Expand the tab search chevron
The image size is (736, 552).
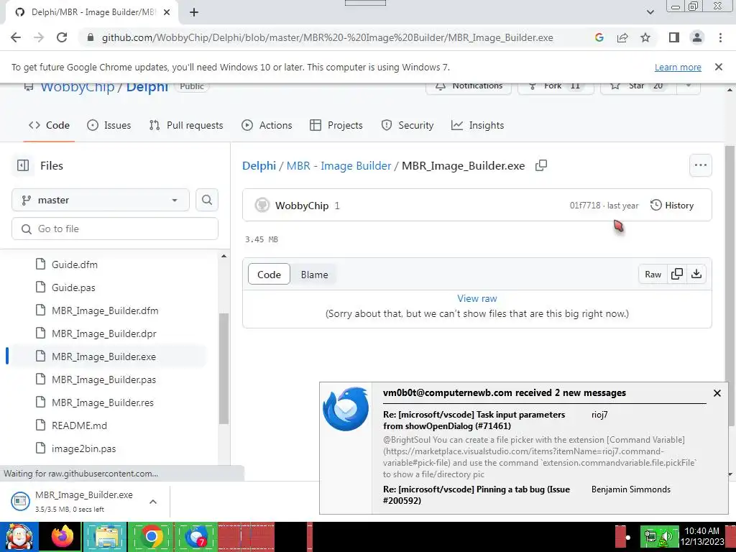tap(650, 12)
